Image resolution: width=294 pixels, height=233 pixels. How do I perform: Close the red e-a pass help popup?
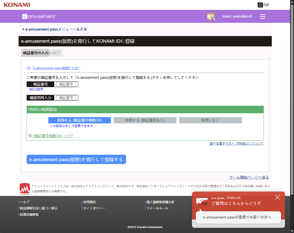(277, 197)
